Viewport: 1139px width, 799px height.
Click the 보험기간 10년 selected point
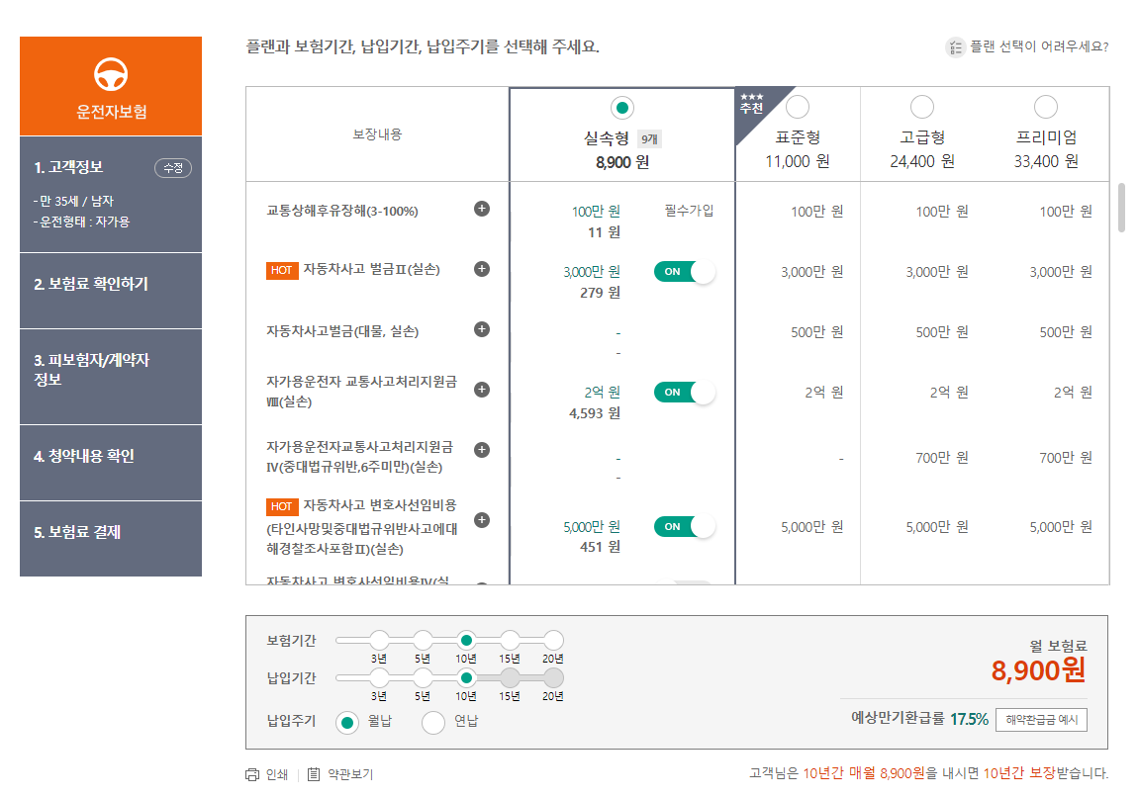coord(466,640)
